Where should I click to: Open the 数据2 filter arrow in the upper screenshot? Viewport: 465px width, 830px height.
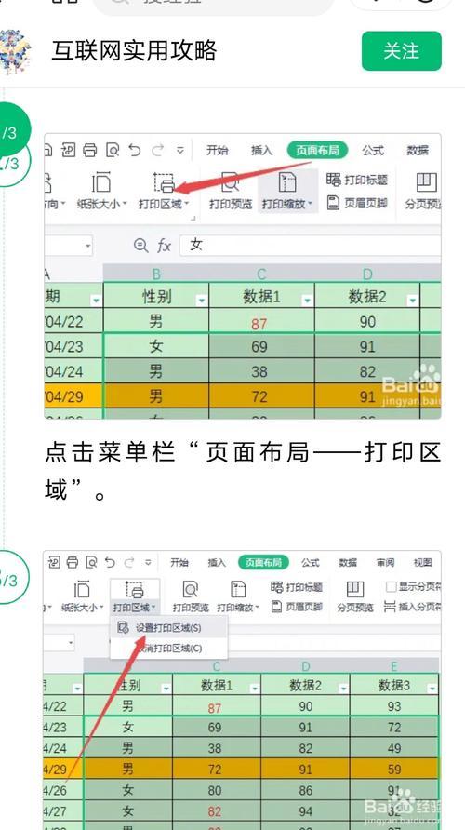(x=413, y=301)
